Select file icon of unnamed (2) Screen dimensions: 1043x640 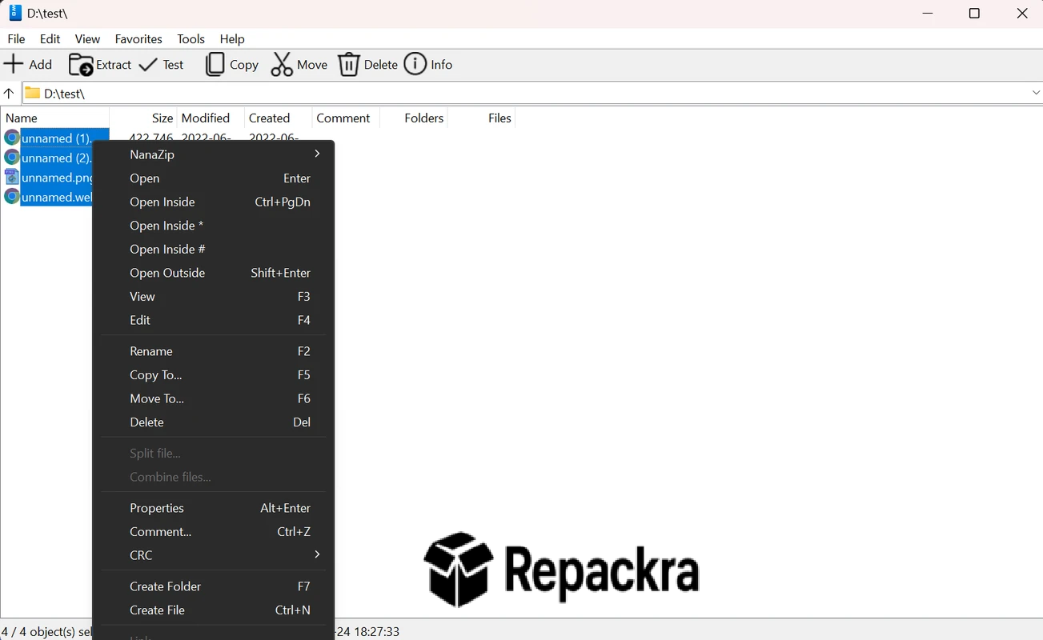click(x=11, y=158)
